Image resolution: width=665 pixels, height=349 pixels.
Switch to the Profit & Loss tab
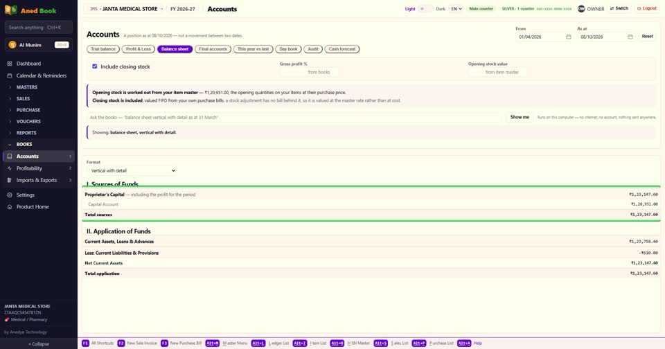[x=139, y=49]
